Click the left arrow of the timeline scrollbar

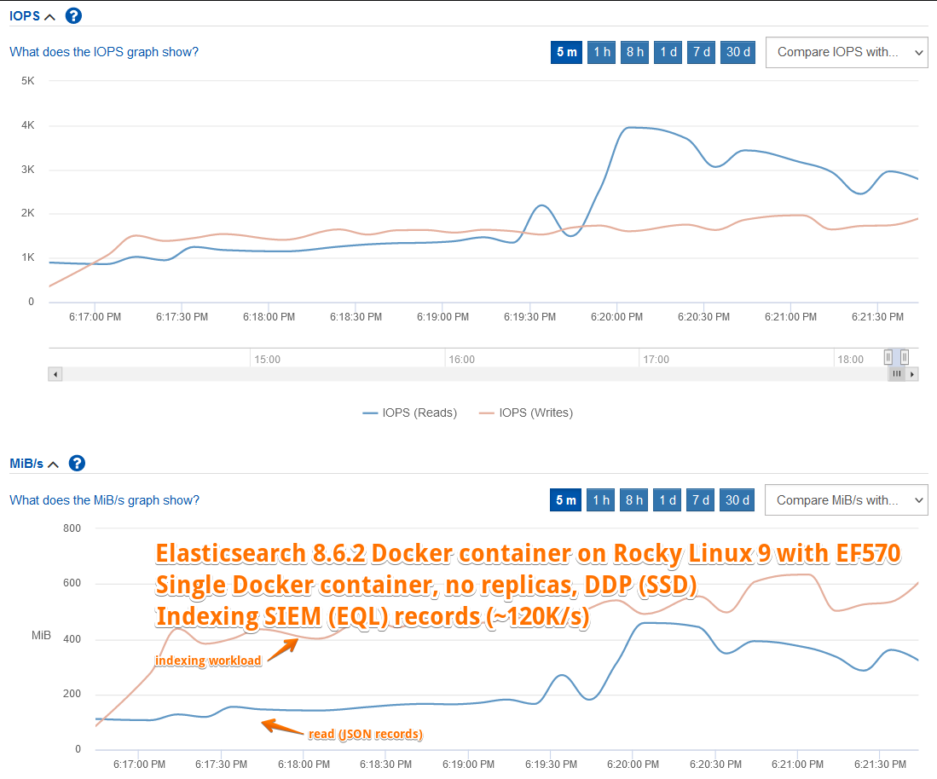pos(55,374)
